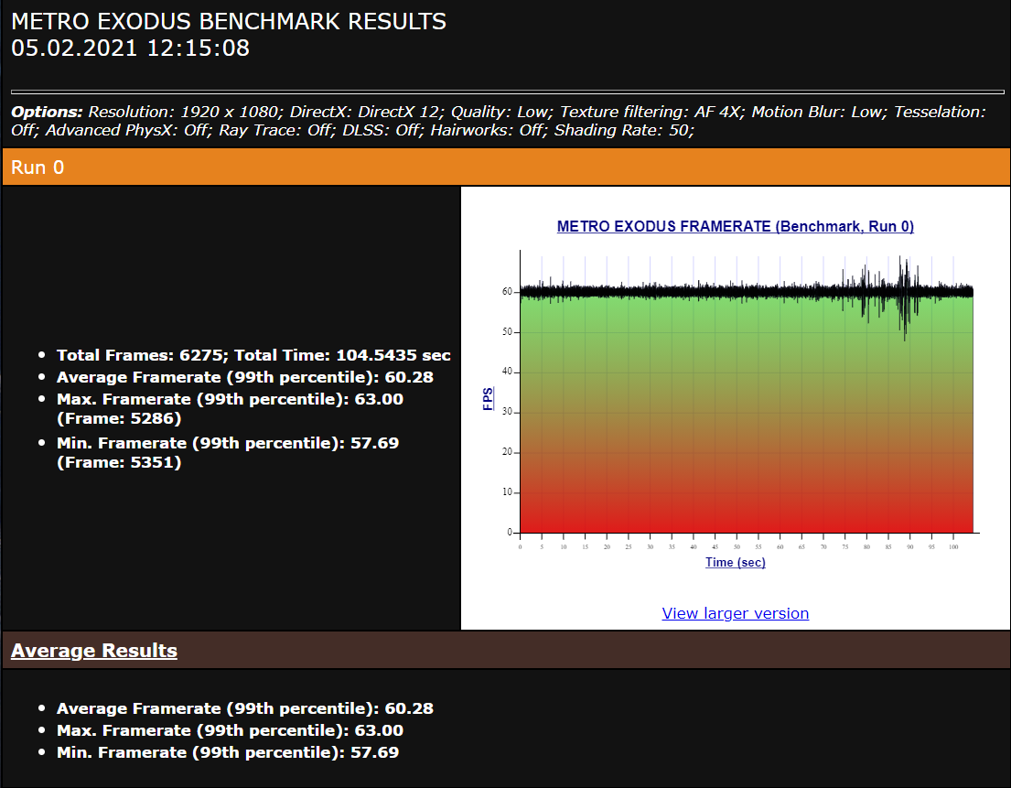The image size is (1011, 788).
Task: Click the Metro Exodus Framerate chart title
Action: click(735, 226)
